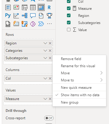
Task: Choose New quick measure menu item
Action: tap(79, 88)
